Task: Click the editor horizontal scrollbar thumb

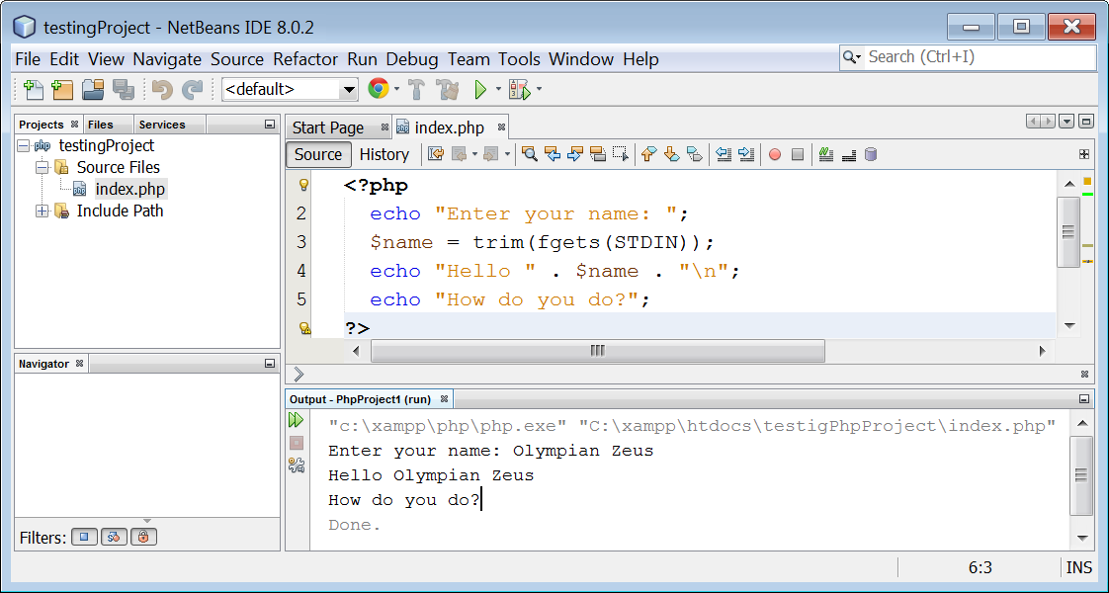Action: 598,351
